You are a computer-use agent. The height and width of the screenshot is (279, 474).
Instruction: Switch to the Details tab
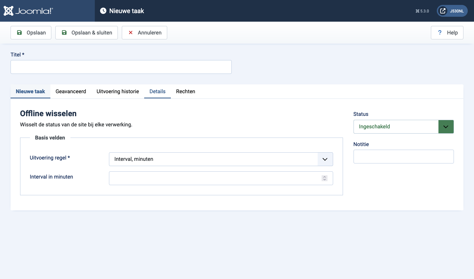[157, 92]
